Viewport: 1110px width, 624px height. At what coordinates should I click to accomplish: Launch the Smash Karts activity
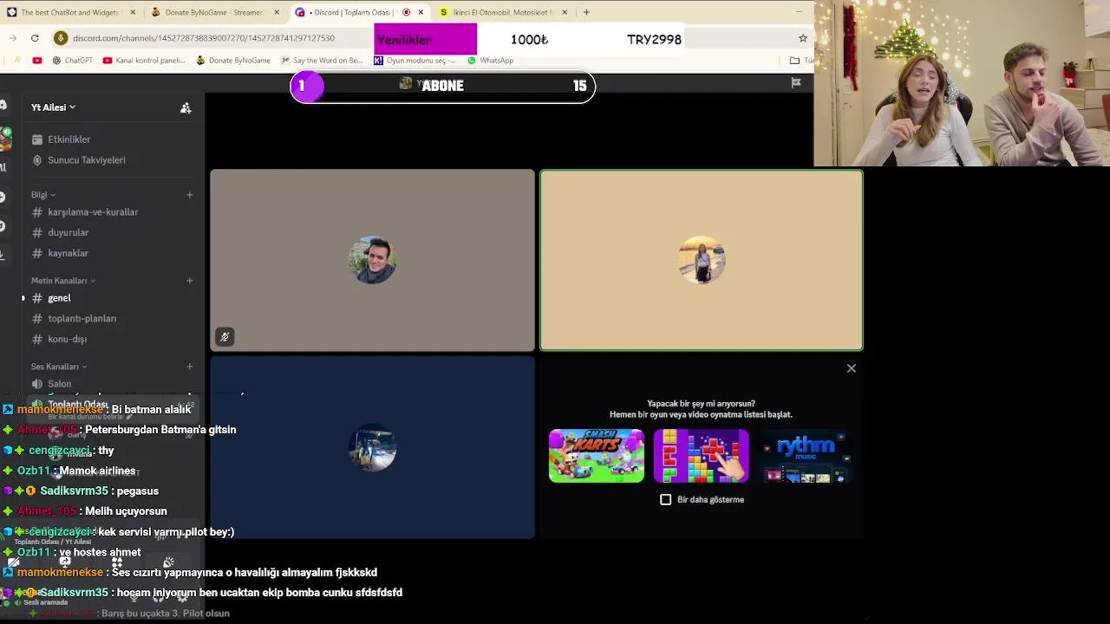597,456
